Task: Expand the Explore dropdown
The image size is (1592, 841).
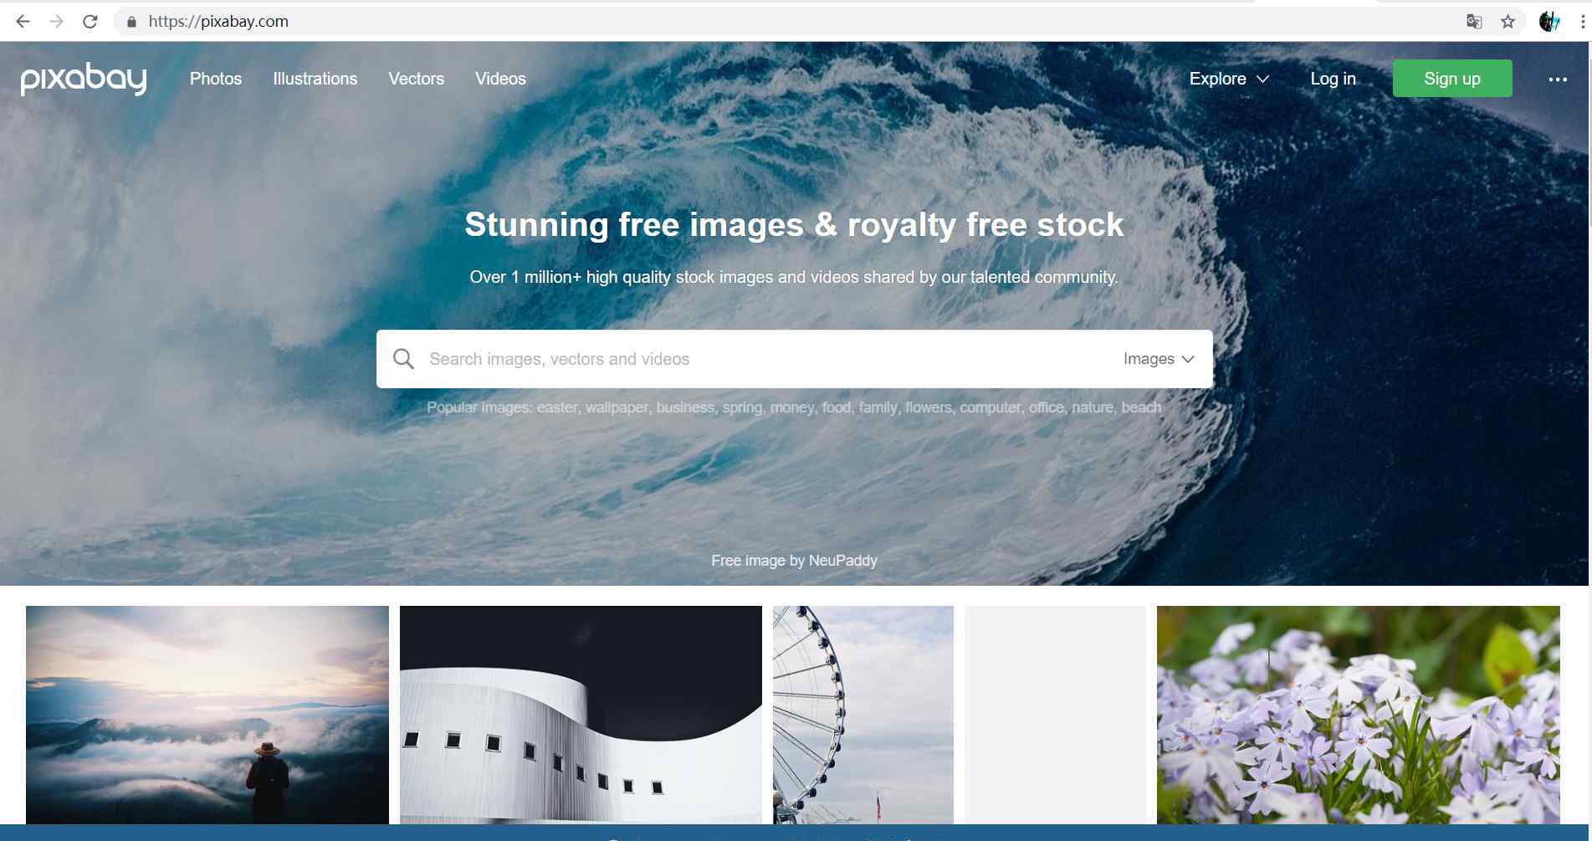Action: click(x=1229, y=79)
